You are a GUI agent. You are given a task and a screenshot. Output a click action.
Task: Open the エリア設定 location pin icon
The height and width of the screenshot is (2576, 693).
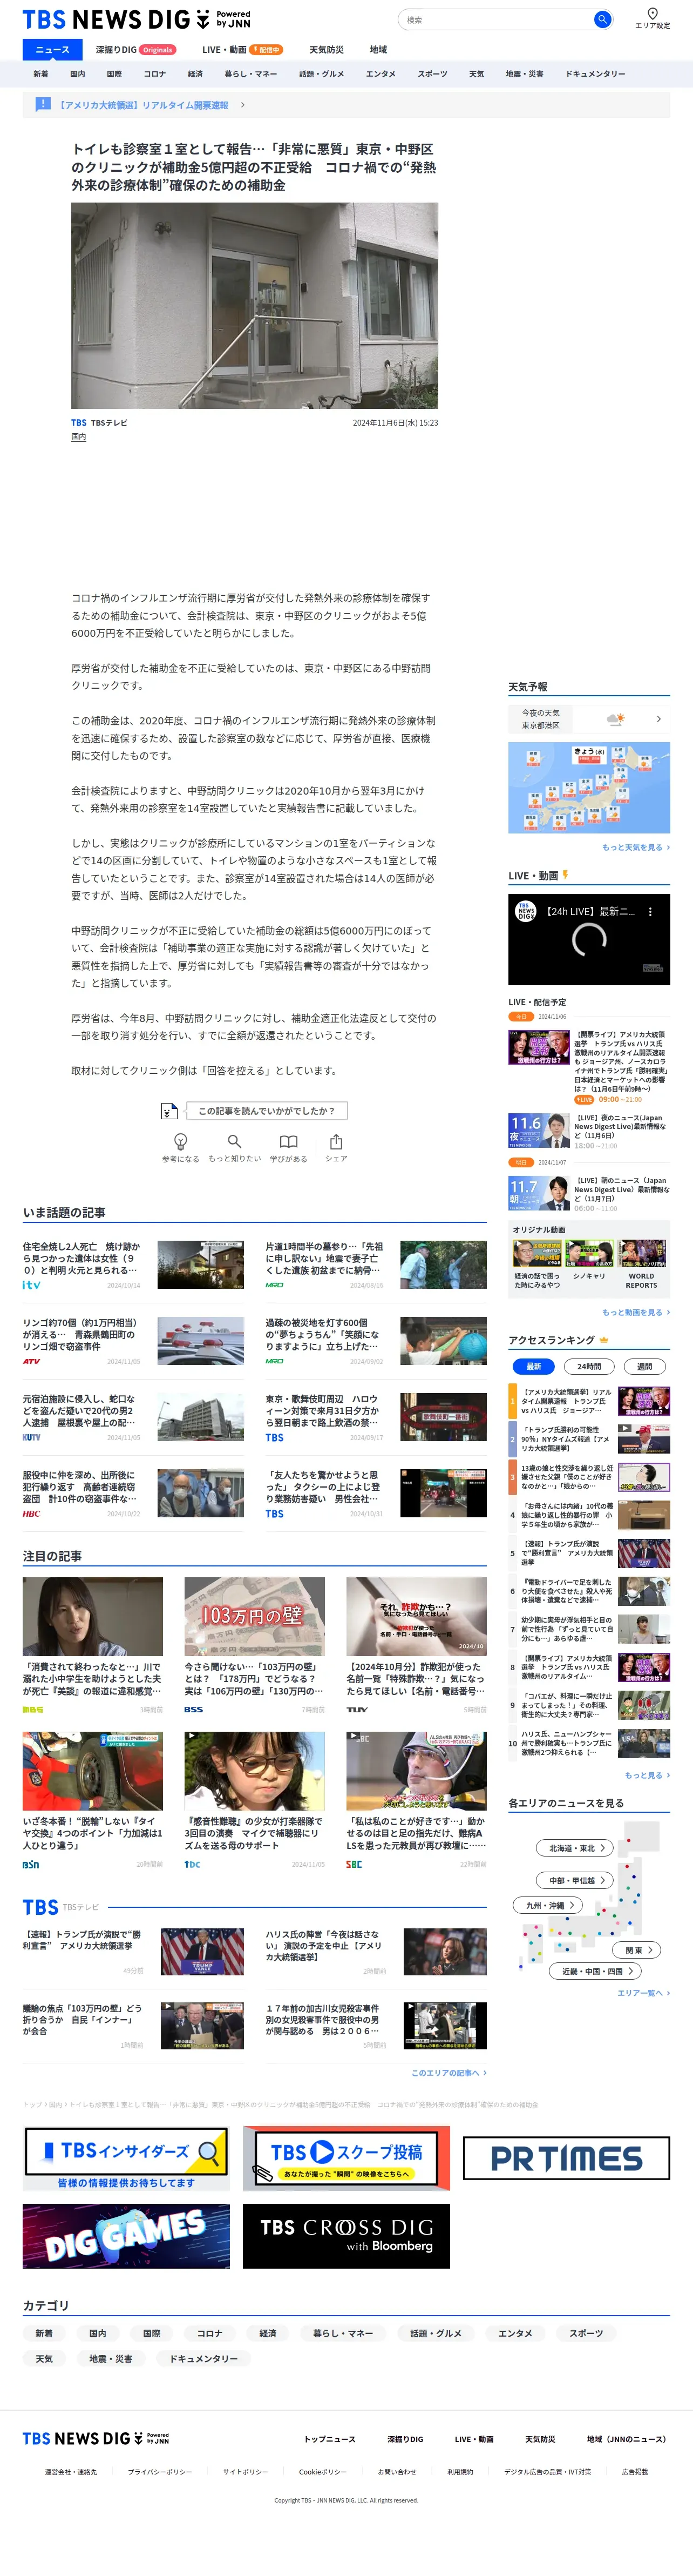coord(652,14)
